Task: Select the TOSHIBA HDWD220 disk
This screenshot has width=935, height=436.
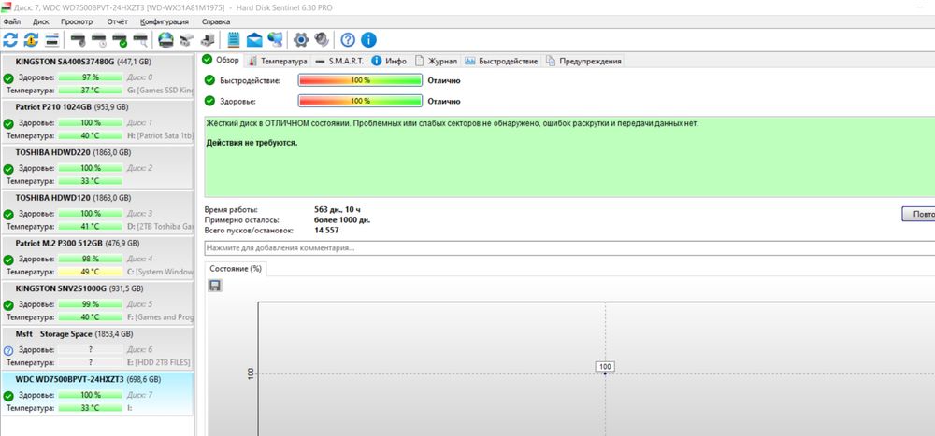Action: (98, 166)
